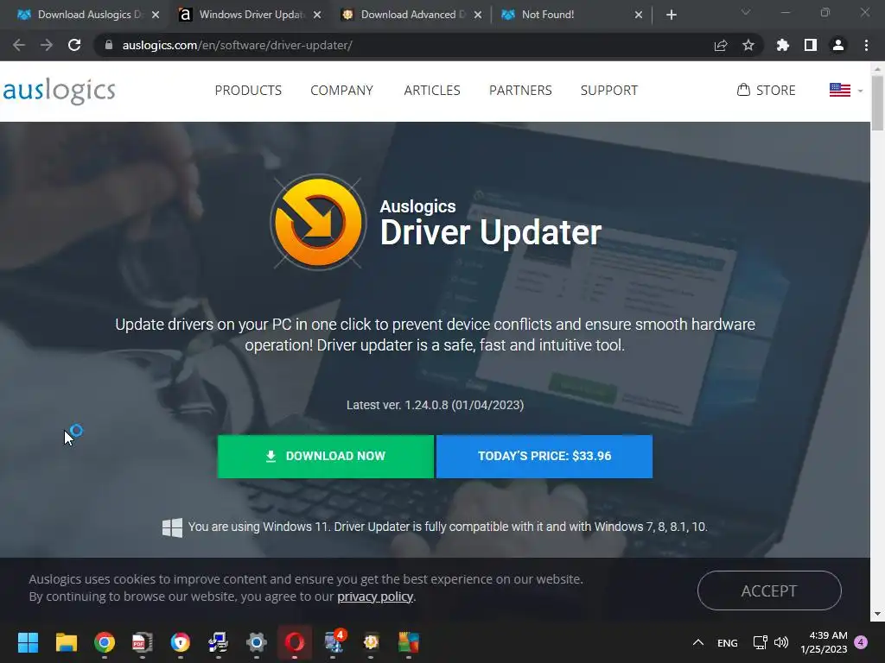Screen dimensions: 885x663
Task: Click the Driver Updater orange arrow logo
Action: pyautogui.click(x=318, y=222)
